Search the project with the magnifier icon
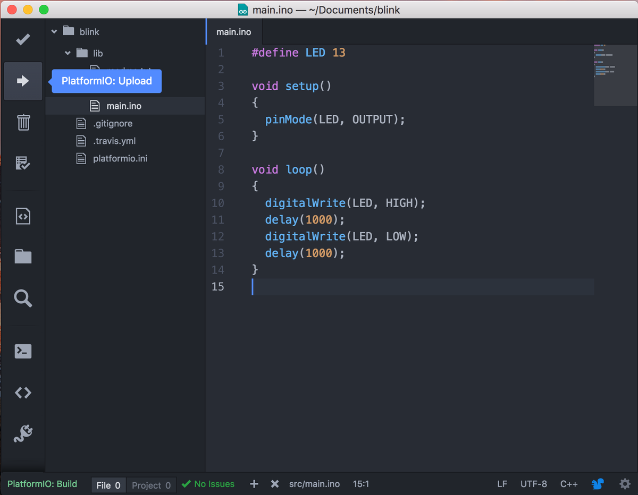 [x=23, y=298]
